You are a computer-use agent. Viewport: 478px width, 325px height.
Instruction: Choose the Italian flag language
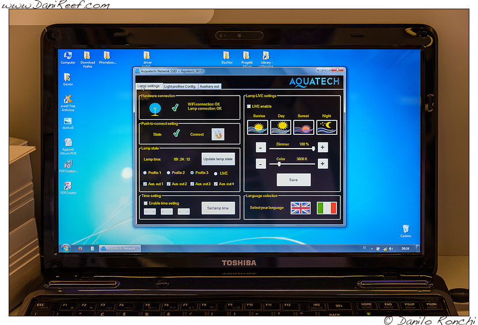(327, 208)
